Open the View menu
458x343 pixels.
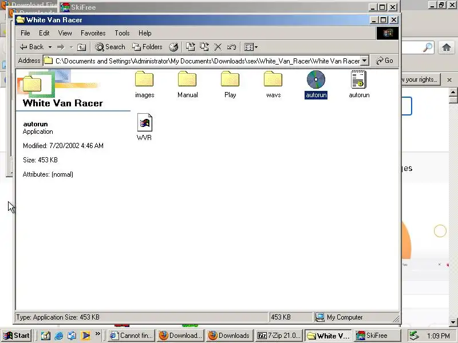(x=65, y=33)
